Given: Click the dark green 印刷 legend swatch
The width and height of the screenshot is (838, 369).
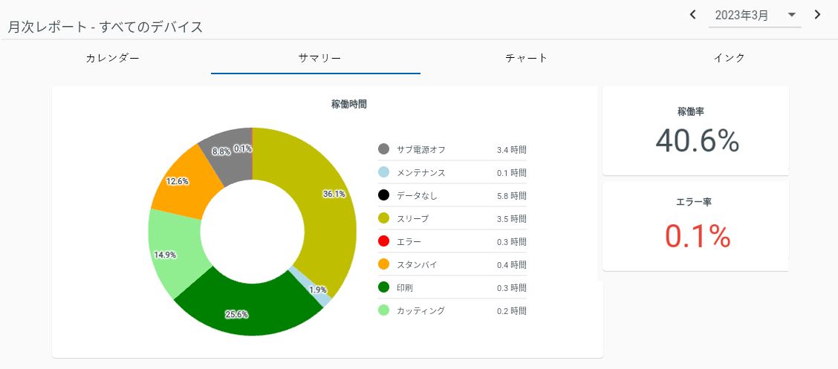Looking at the screenshot, I should [x=383, y=287].
